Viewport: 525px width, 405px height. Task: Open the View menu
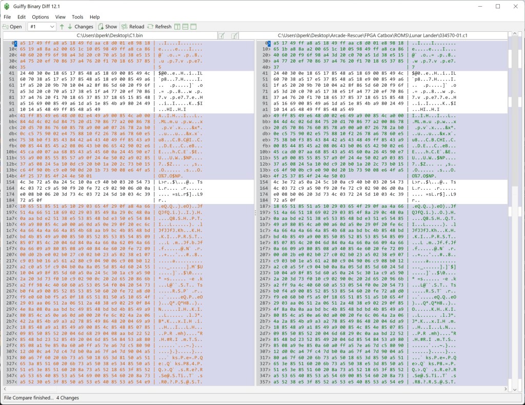[x=60, y=17]
